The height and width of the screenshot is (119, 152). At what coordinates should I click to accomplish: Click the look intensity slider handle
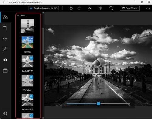pos(98,103)
